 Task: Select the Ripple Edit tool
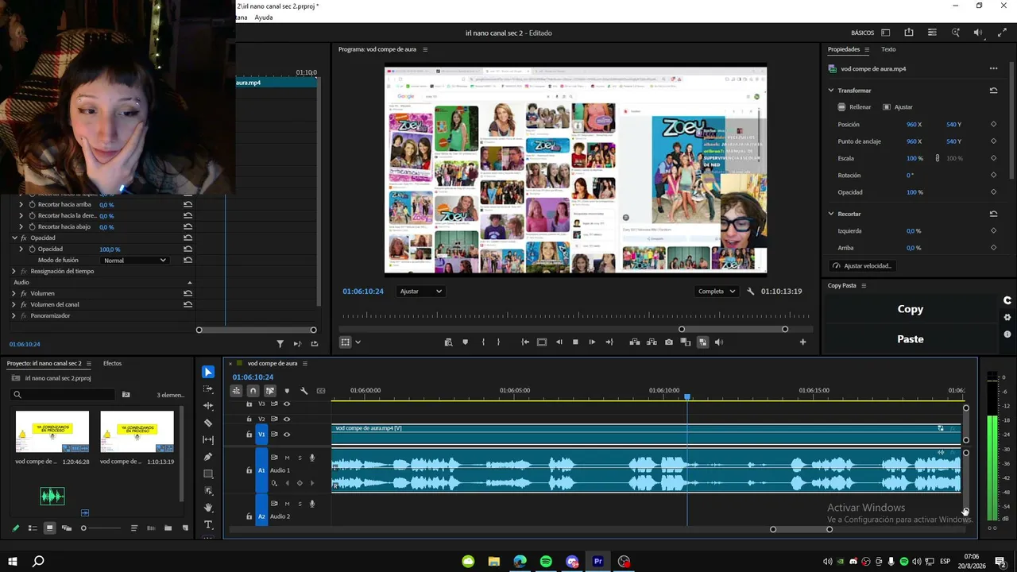point(208,406)
